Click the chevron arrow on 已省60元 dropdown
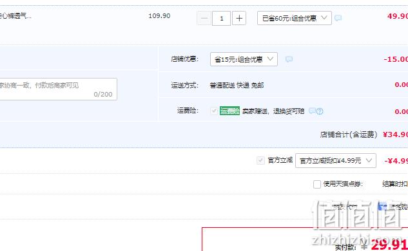Screen dimensions: 408x251 pos(324,17)
